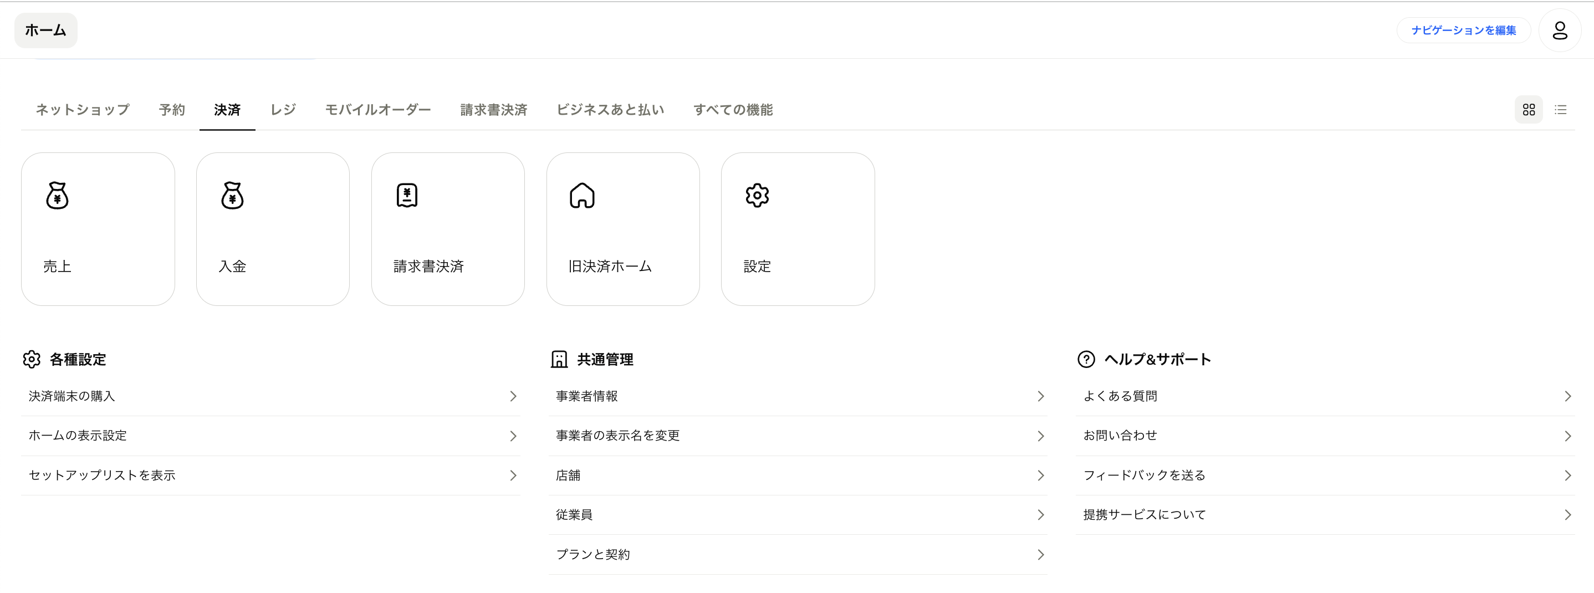Open the 請求書決済 card label

tap(429, 267)
